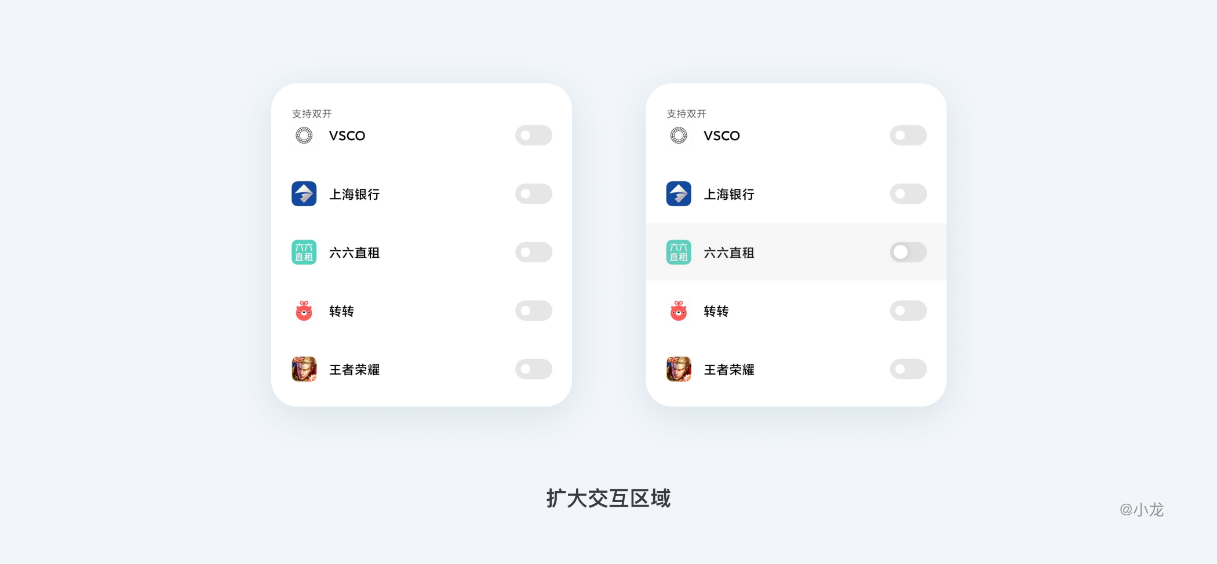This screenshot has height=564, width=1217.
Task: Click 转转 icon in left card
Action: point(304,311)
